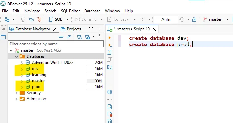This screenshot has width=233, height=123.
Task: Open the SQL button dropdown arrow
Action: 68,19
